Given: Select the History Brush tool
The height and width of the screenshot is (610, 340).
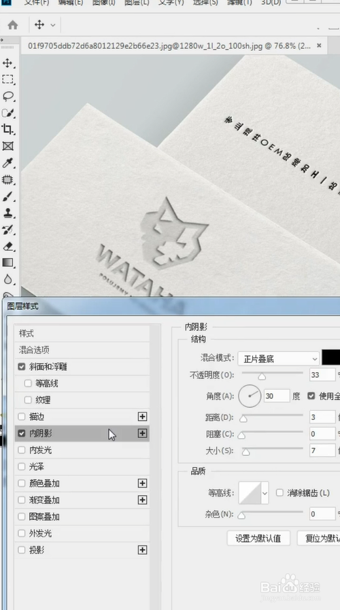Looking at the screenshot, I should [7, 230].
